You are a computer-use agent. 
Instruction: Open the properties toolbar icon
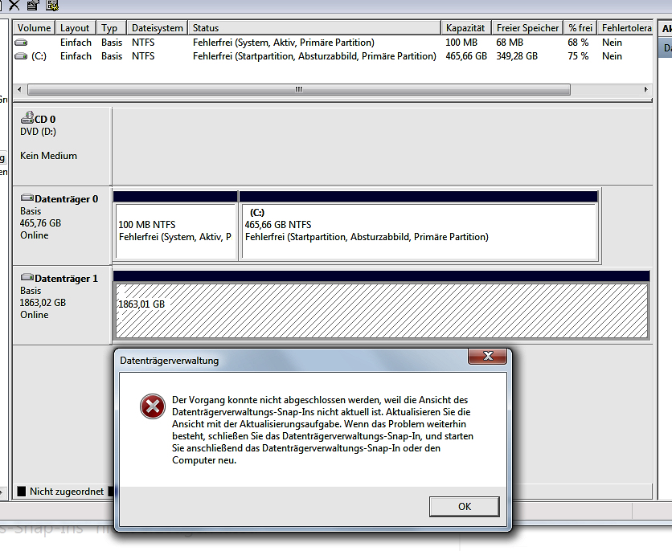(33, 5)
